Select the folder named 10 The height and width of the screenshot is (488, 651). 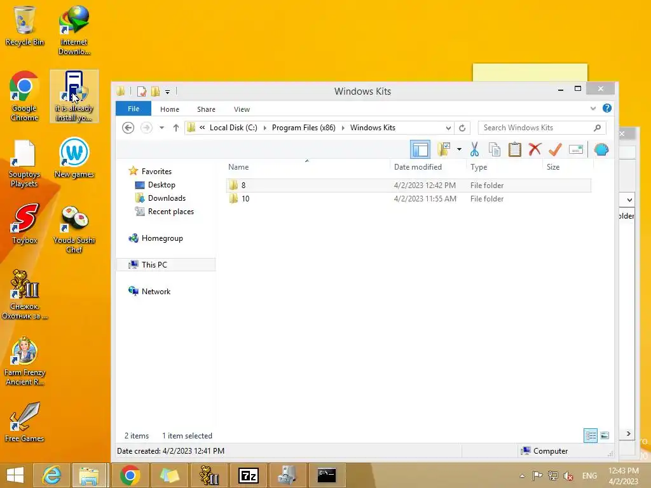tap(408, 199)
